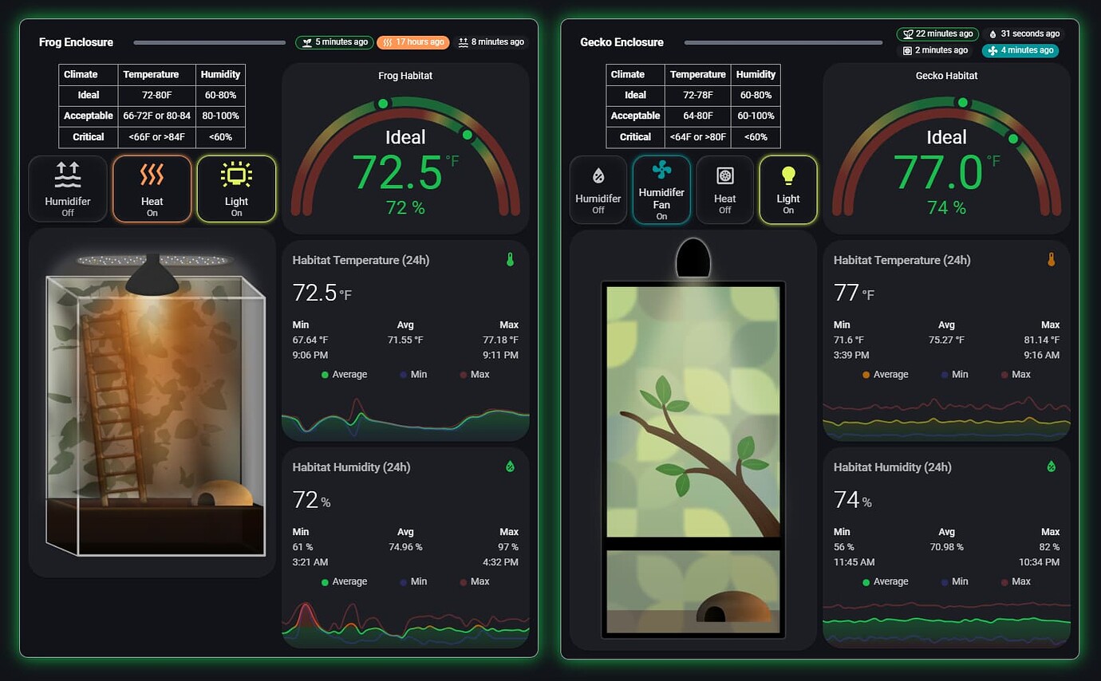
Task: Toggle Average legend in Frog Humidity
Action: click(344, 582)
